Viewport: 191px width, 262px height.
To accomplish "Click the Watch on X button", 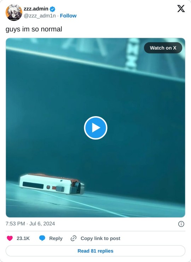I will click(x=163, y=48).
